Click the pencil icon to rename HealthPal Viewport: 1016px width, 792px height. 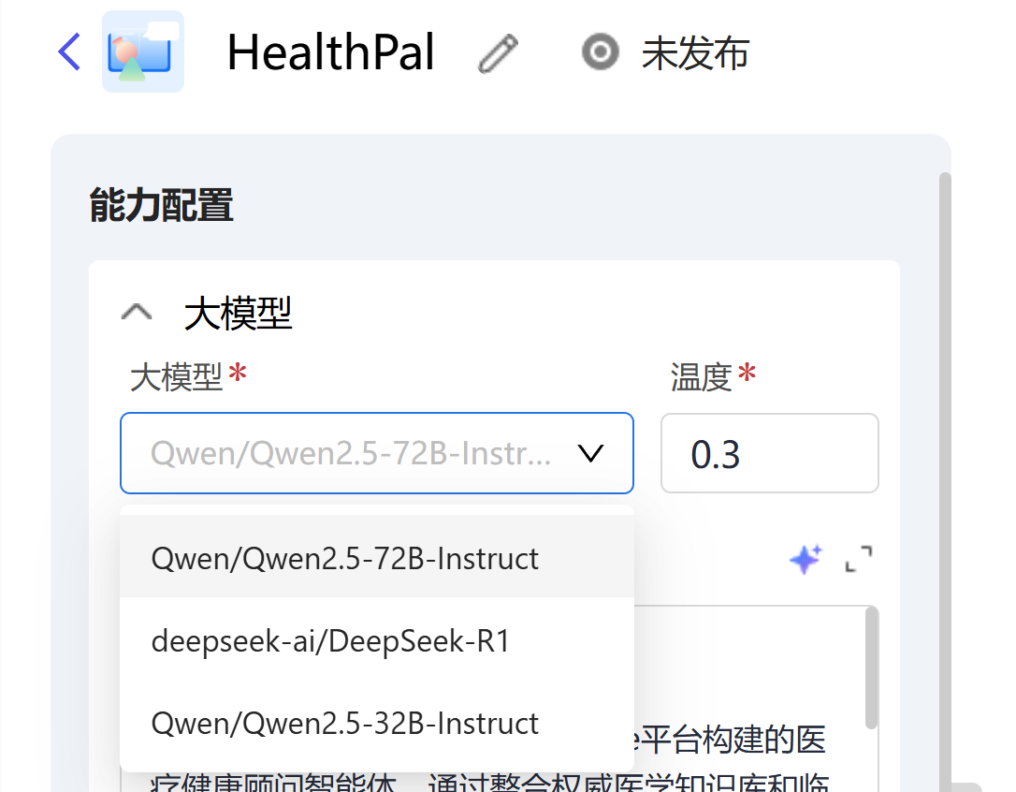coord(497,52)
